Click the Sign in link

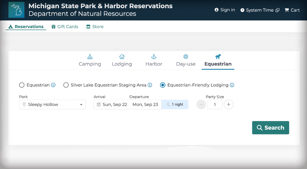click(x=225, y=10)
